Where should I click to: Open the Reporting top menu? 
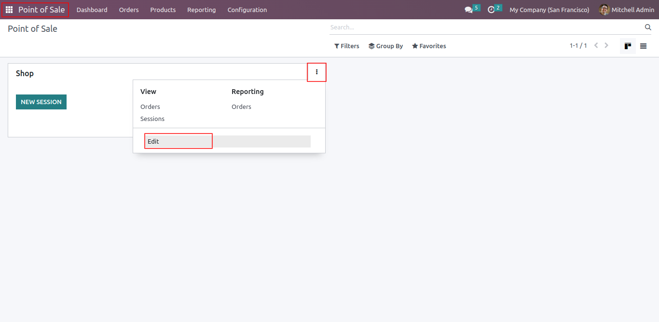(x=201, y=10)
